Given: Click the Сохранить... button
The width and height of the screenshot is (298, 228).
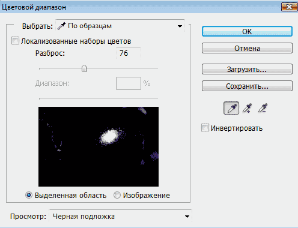Looking at the screenshot, I should [x=247, y=86].
